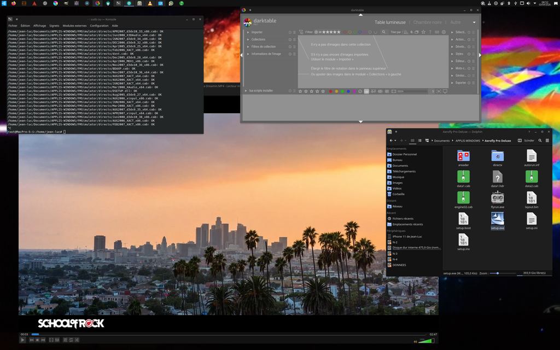Open Collections module presets menu

point(294,39)
